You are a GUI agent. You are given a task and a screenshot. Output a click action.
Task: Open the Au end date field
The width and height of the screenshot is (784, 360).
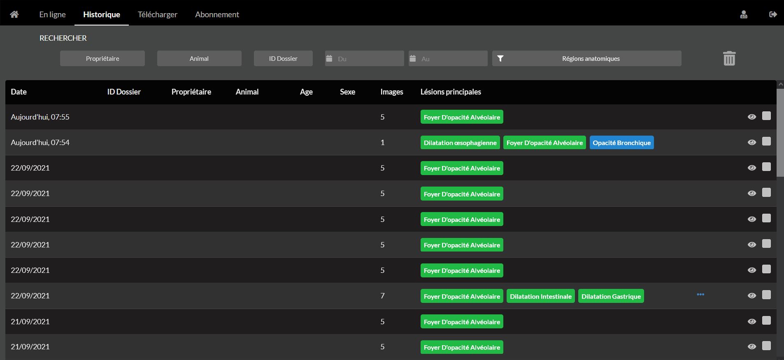pyautogui.click(x=448, y=58)
